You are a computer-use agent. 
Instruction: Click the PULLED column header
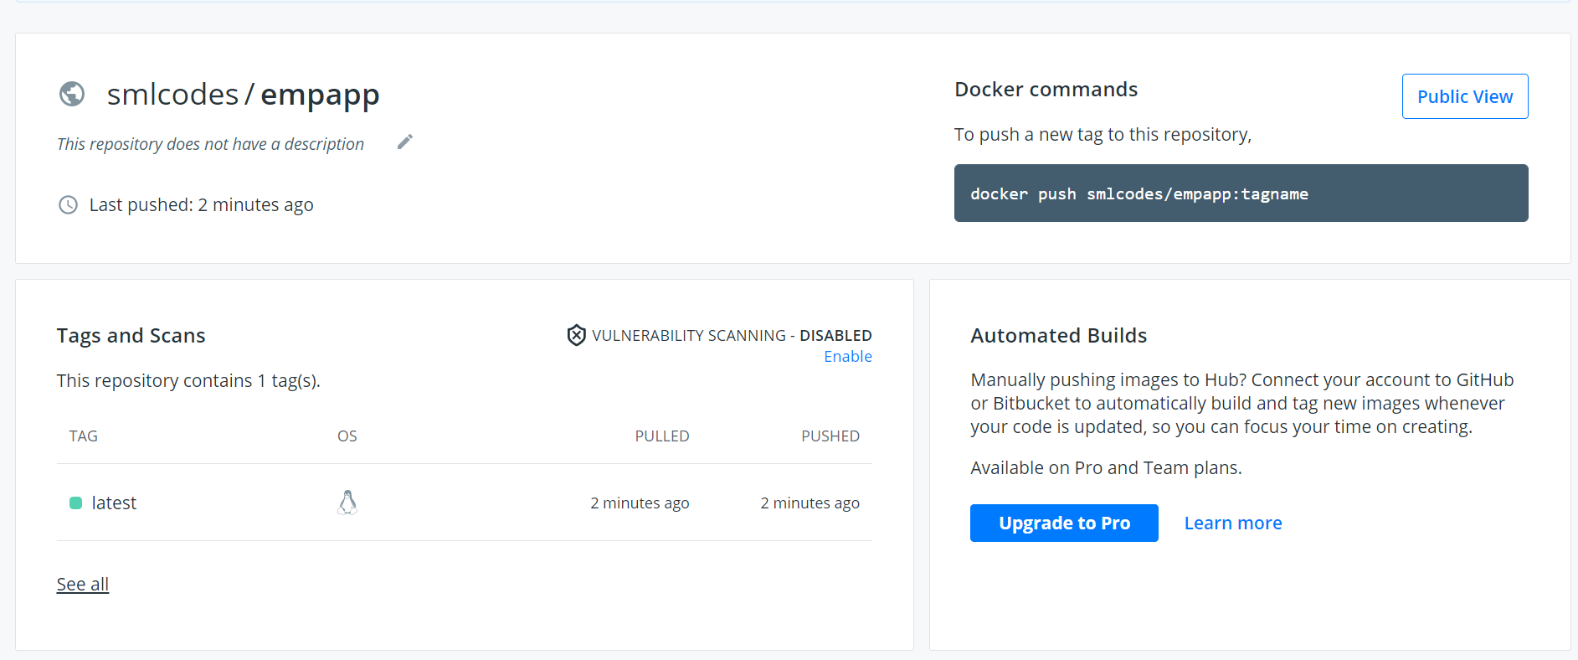click(662, 436)
